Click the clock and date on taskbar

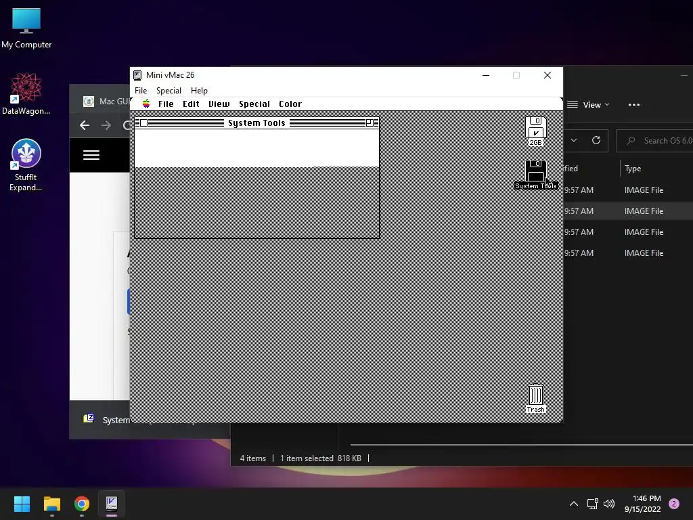click(x=643, y=504)
